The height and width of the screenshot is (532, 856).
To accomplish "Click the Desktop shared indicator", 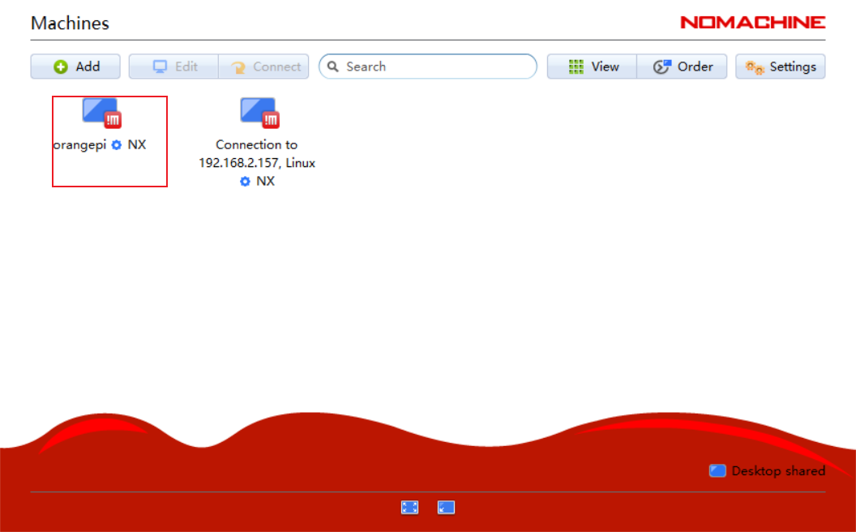I will point(767,471).
